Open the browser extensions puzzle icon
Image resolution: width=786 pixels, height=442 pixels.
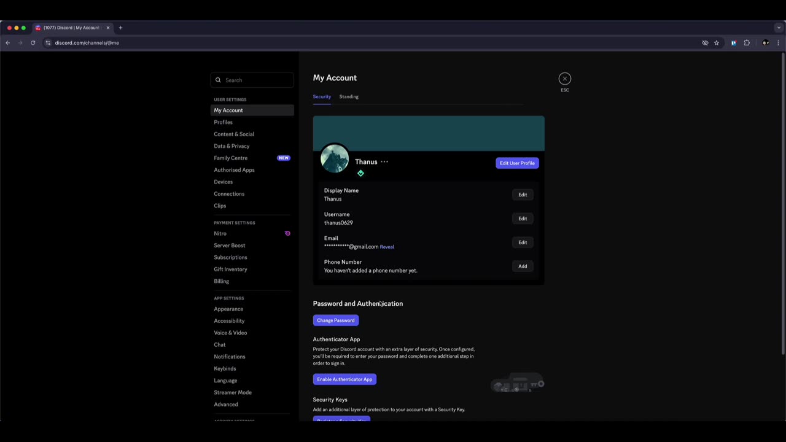click(747, 43)
